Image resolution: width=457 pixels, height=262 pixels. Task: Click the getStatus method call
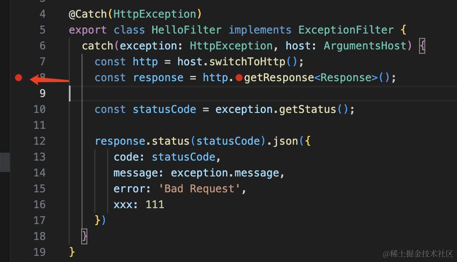(x=308, y=109)
